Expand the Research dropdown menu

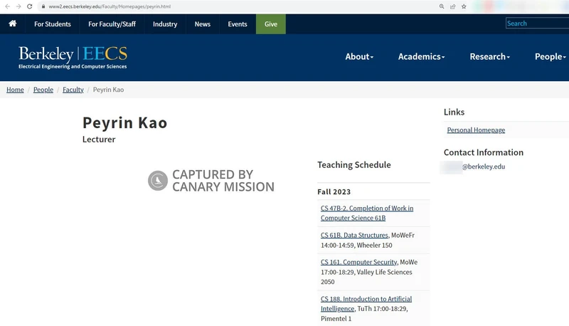(x=490, y=57)
